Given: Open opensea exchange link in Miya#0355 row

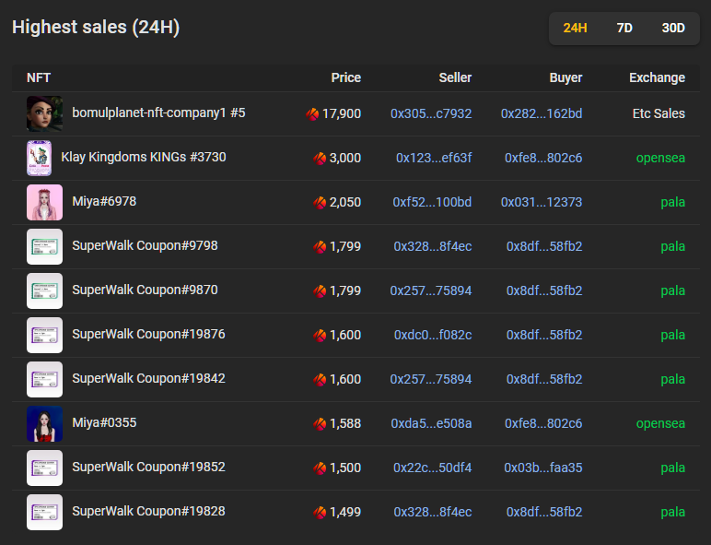Looking at the screenshot, I should [660, 424].
